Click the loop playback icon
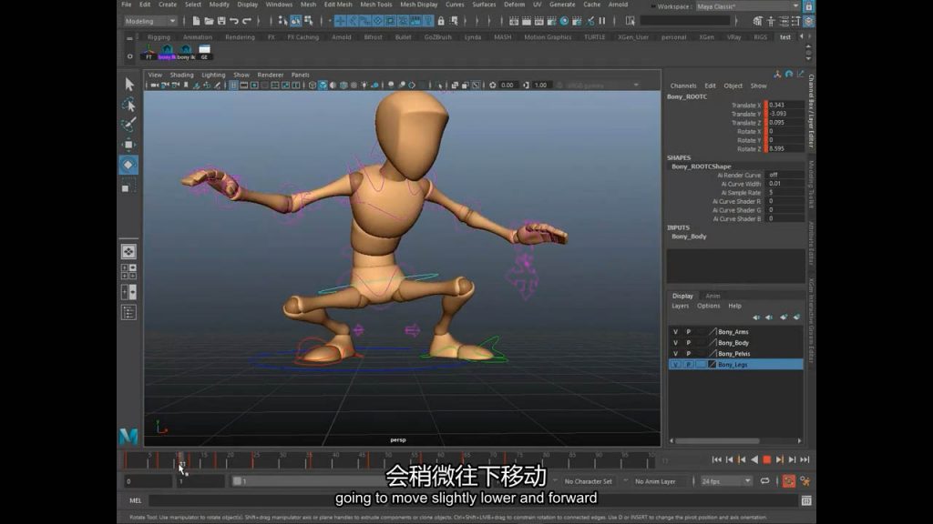933x524 pixels. coord(764,481)
